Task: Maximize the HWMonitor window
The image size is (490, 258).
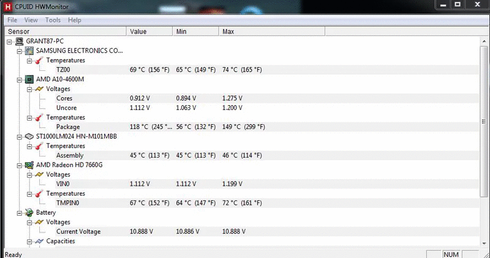Action: [458, 5]
